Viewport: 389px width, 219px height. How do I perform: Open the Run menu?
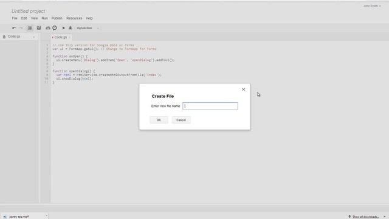pos(44,18)
